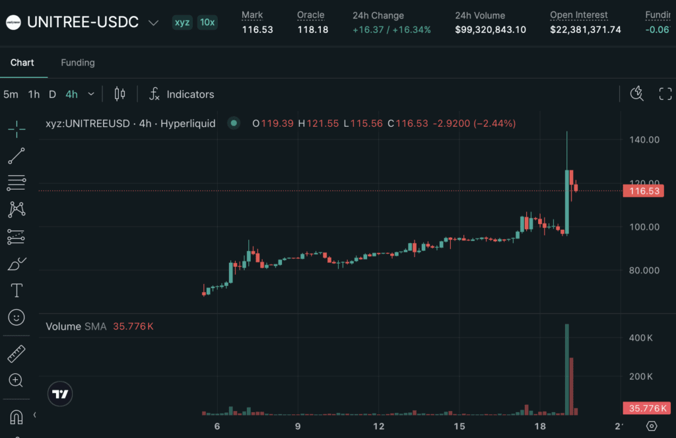This screenshot has width=676, height=438.
Task: Collapse the drawing toolbar arrow
Action: pyautogui.click(x=34, y=415)
